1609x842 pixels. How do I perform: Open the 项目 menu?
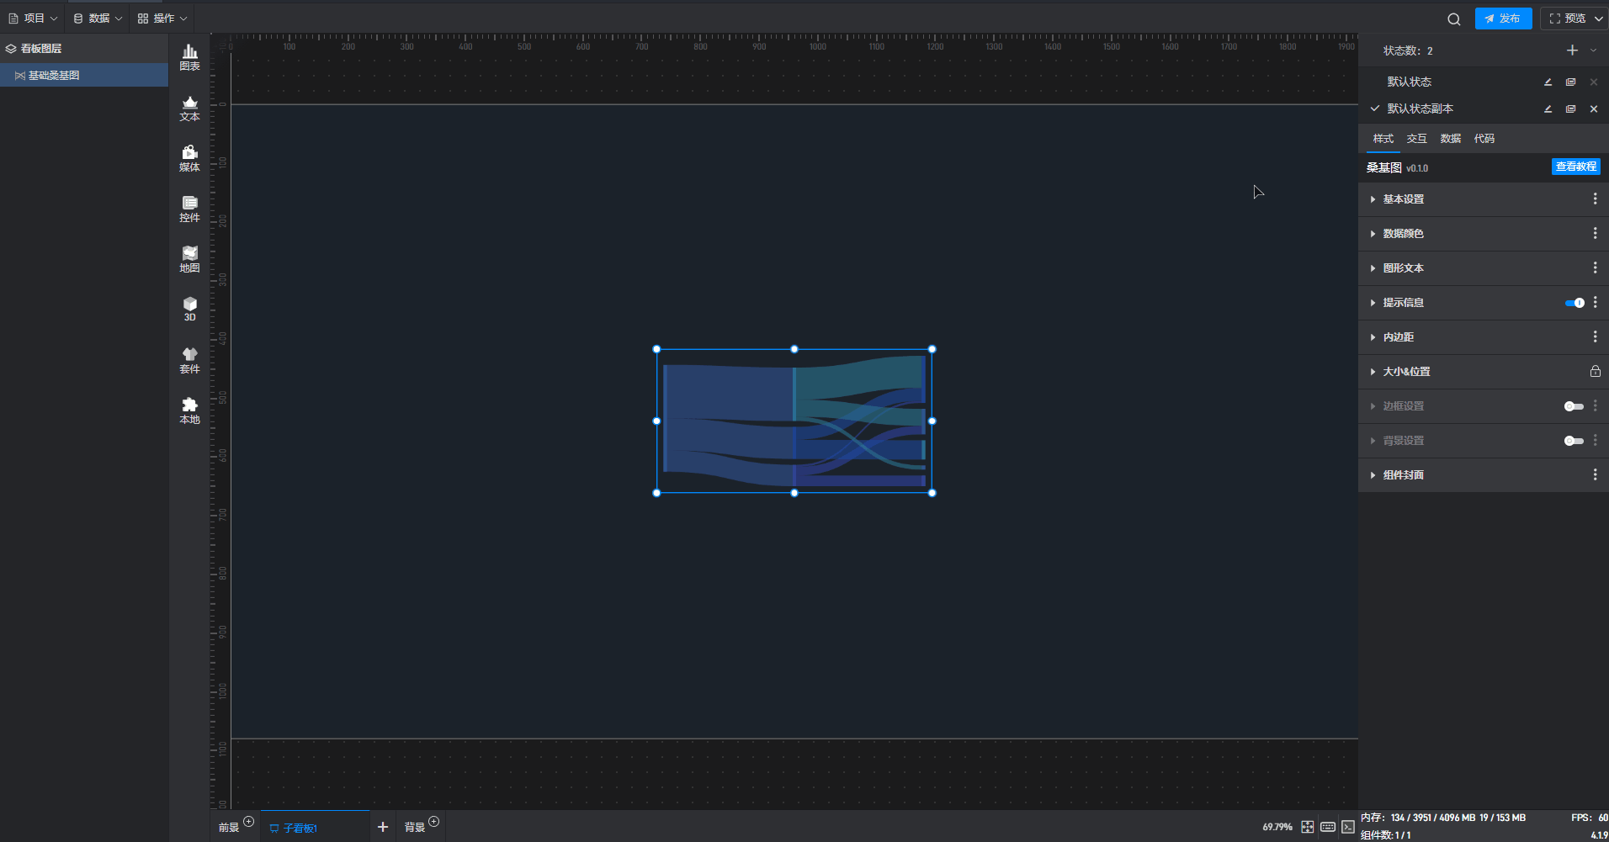click(34, 19)
